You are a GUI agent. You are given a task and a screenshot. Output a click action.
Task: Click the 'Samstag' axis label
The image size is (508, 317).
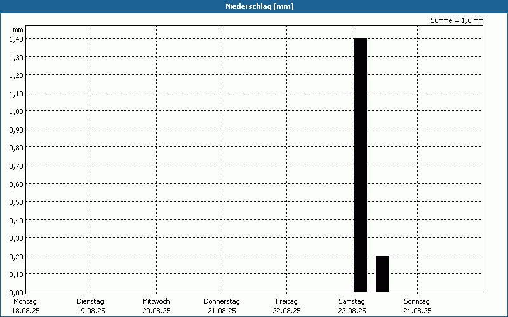pyautogui.click(x=352, y=302)
